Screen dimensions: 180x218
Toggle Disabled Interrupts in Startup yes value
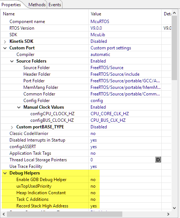click(x=93, y=140)
